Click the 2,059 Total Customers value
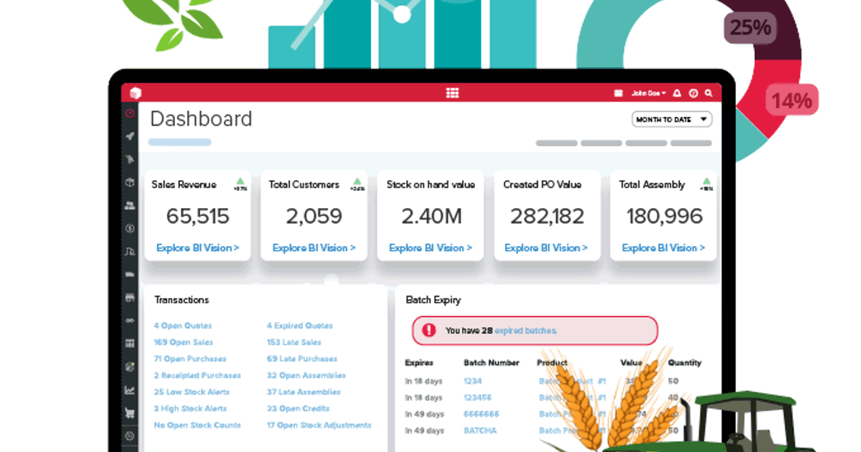This screenshot has height=452, width=861. [314, 216]
